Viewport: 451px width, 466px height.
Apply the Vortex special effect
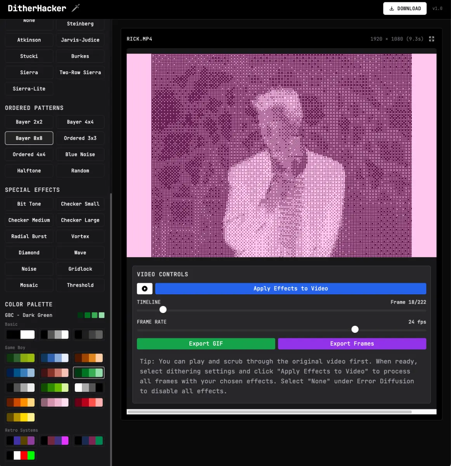(80, 236)
